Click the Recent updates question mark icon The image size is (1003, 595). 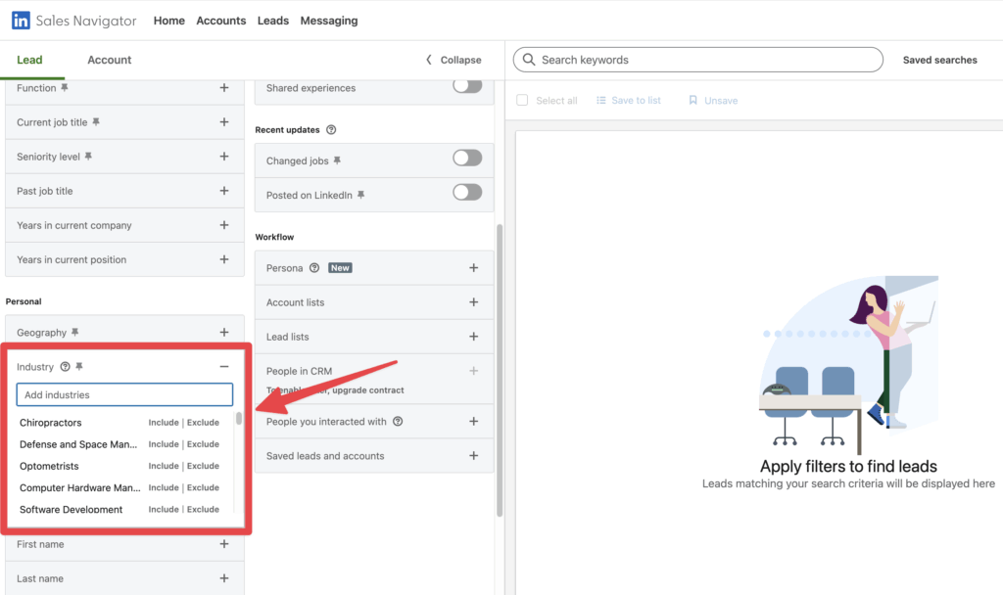pos(331,130)
